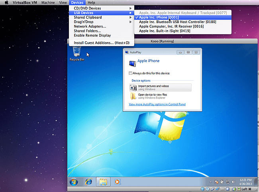Click the power plug tray icon
The height and width of the screenshot is (192, 259).
point(222,182)
